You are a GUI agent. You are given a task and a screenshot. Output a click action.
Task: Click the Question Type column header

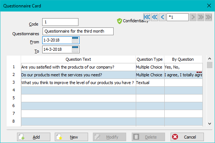pos(150,59)
